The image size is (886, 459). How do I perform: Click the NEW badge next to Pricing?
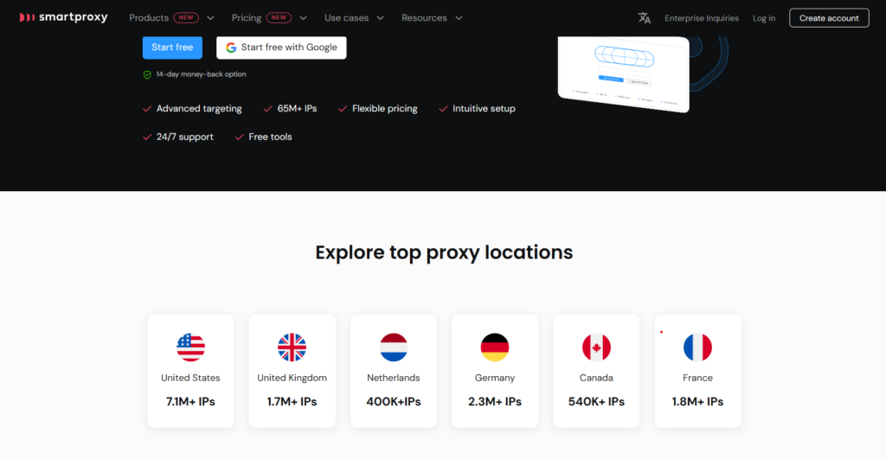point(279,17)
